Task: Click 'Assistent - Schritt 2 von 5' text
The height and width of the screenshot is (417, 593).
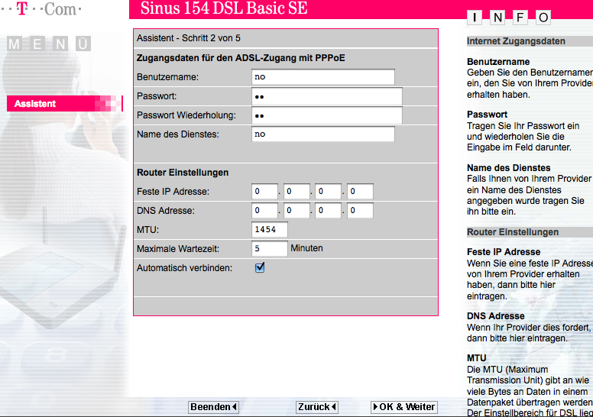Action: click(x=188, y=38)
